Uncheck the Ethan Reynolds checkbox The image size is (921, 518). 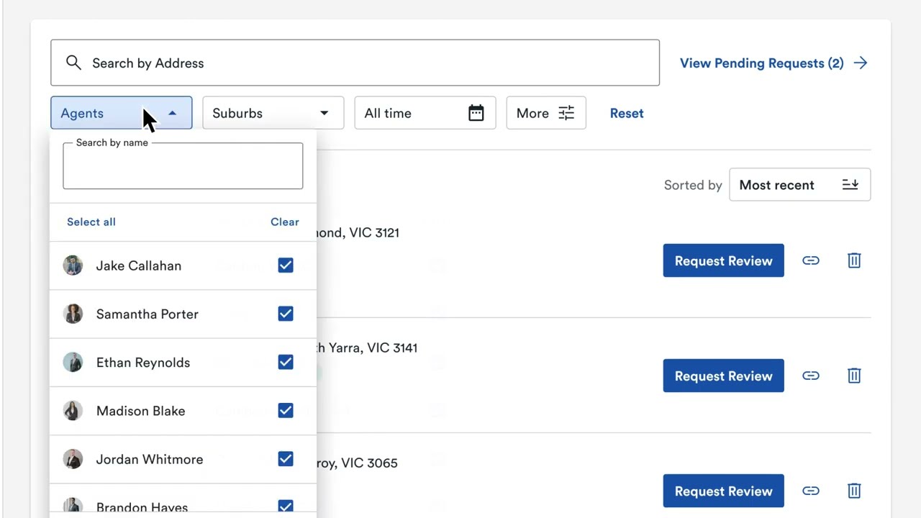click(286, 362)
